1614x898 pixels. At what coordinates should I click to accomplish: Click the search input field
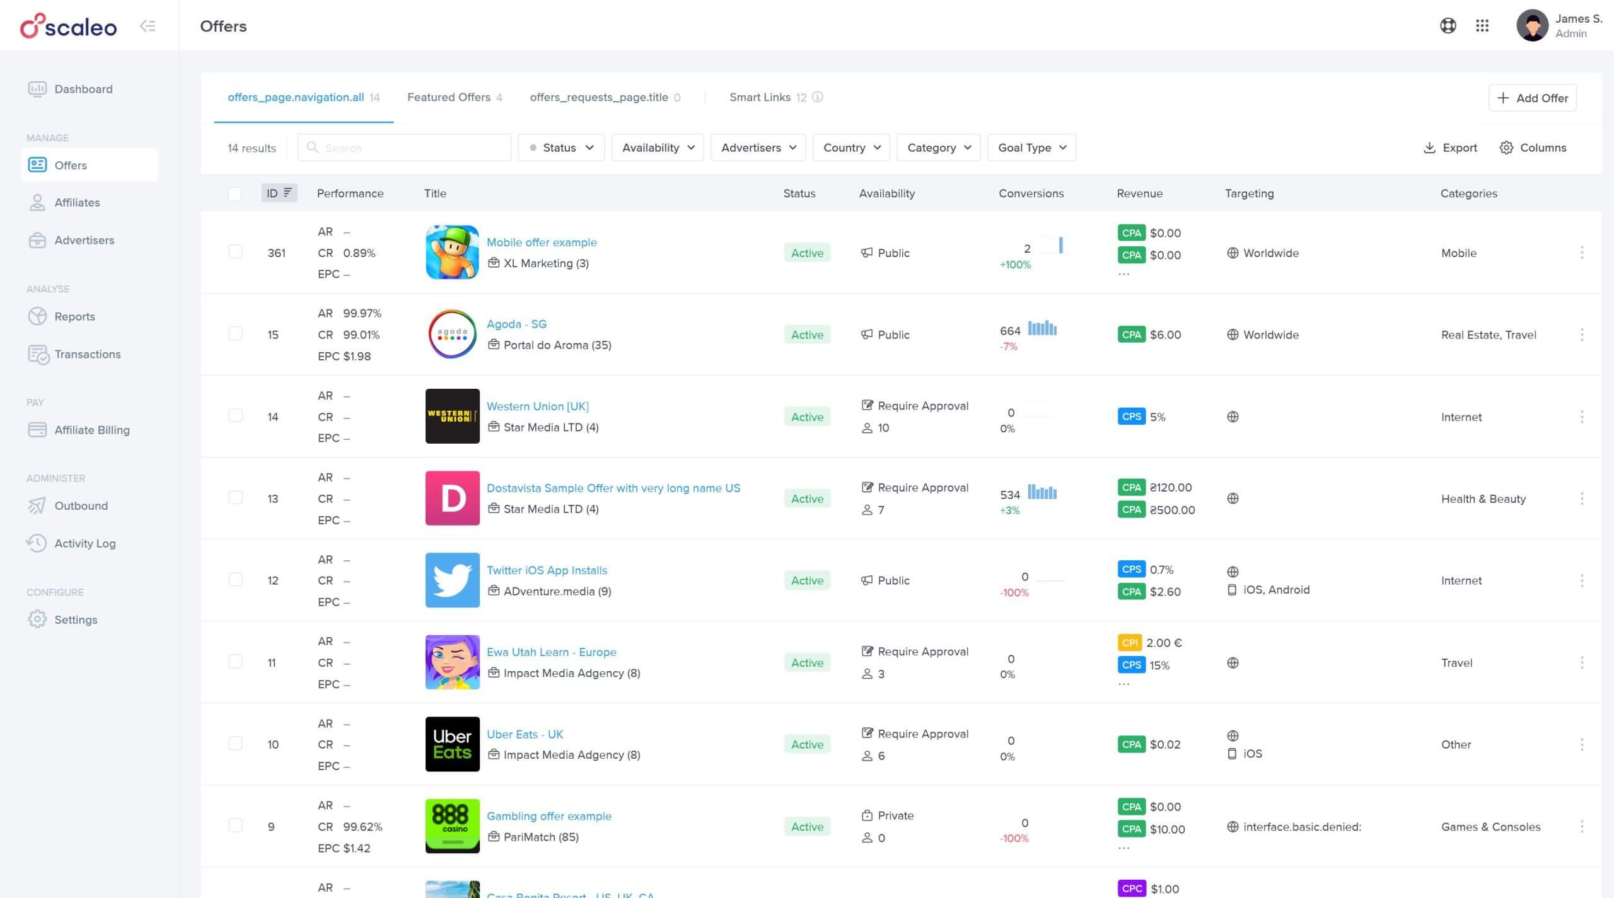tap(403, 147)
